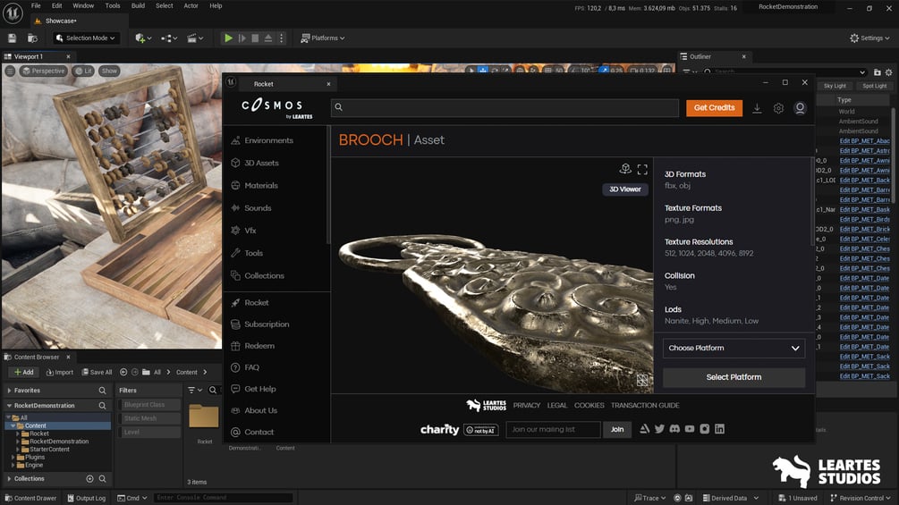Click the Browse content icon in the toolbar
The height and width of the screenshot is (505, 899).
pos(33,38)
